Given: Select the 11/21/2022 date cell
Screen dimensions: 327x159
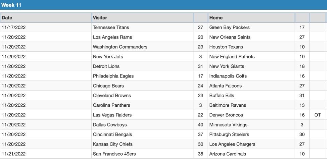Looking at the screenshot, I should tap(14, 154).
